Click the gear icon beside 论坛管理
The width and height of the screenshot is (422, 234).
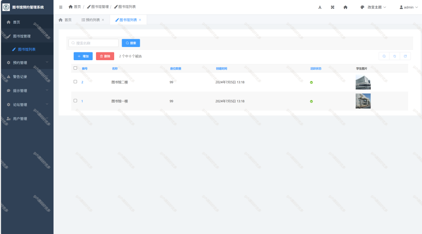point(9,105)
